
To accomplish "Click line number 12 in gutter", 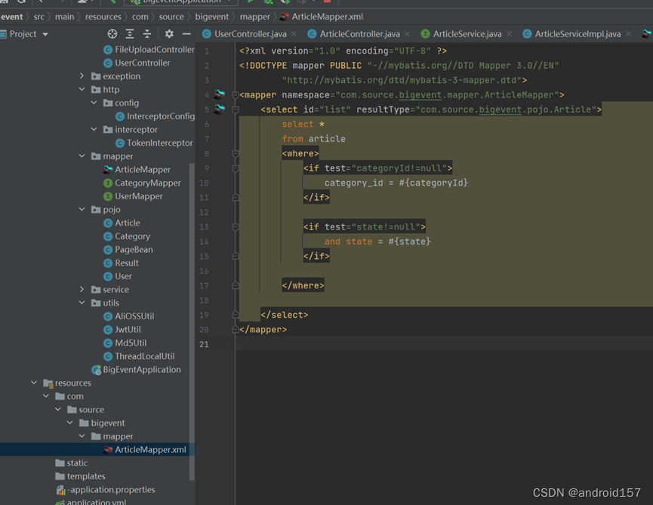I will [204, 212].
